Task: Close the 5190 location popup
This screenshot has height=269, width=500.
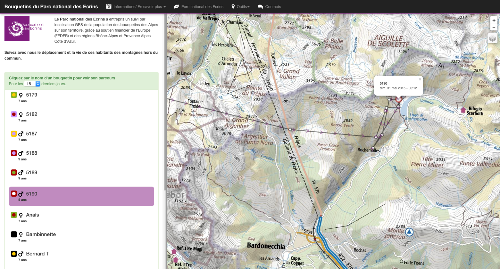Action: pos(420,79)
